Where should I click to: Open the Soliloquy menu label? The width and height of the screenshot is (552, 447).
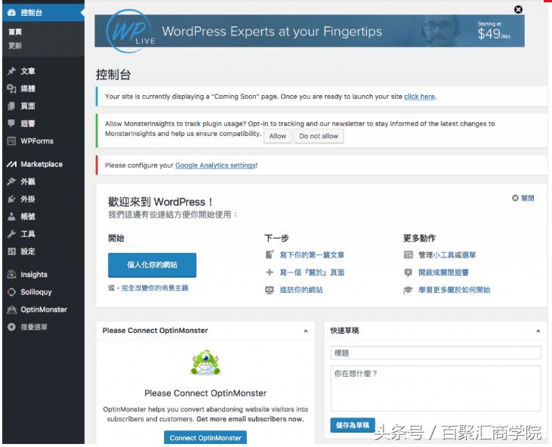(36, 291)
